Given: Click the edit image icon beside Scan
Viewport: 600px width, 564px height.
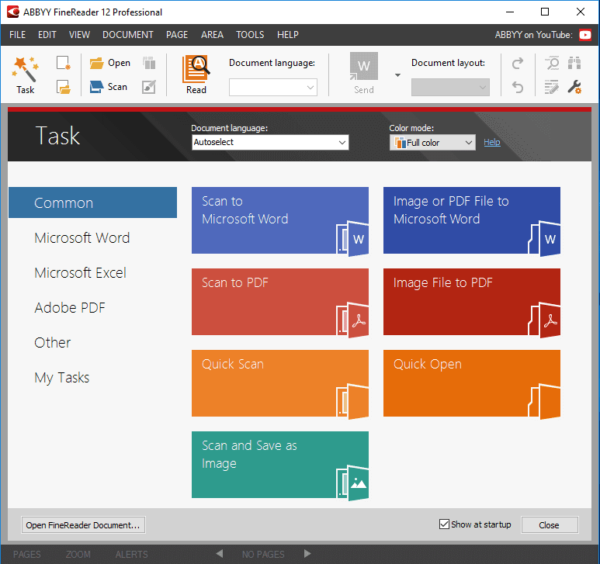Looking at the screenshot, I should pyautogui.click(x=149, y=87).
